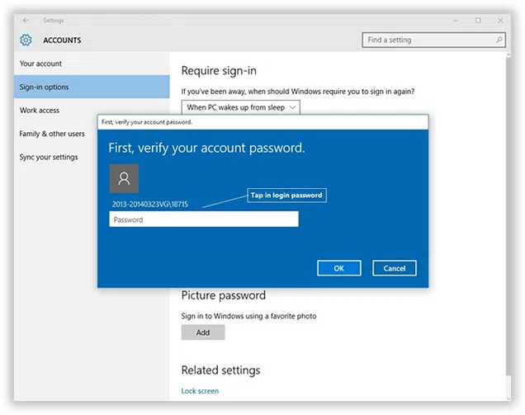Click the back arrow in Settings
Viewport: 525px width, 415px height.
[26, 20]
